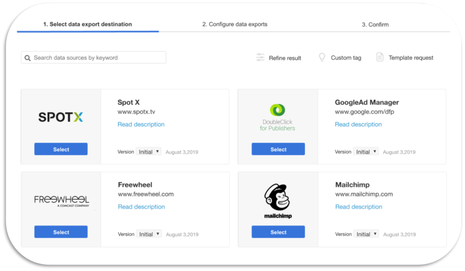Screen dimensions: 465x271
Task: Expand the Freewheel Version selector
Action: coord(149,234)
